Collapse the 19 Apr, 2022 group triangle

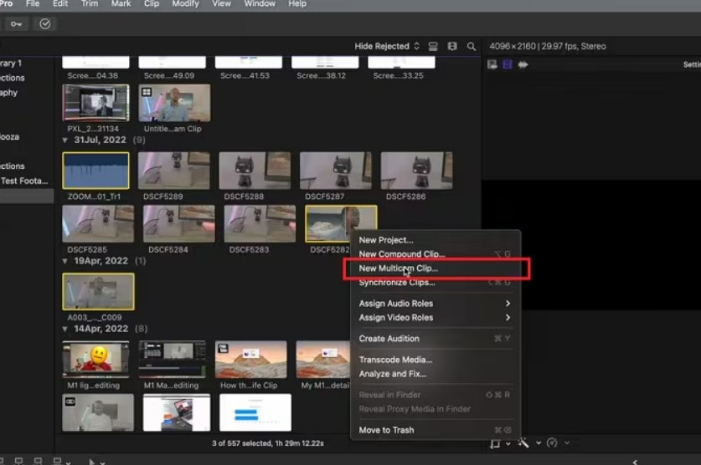pyautogui.click(x=64, y=261)
